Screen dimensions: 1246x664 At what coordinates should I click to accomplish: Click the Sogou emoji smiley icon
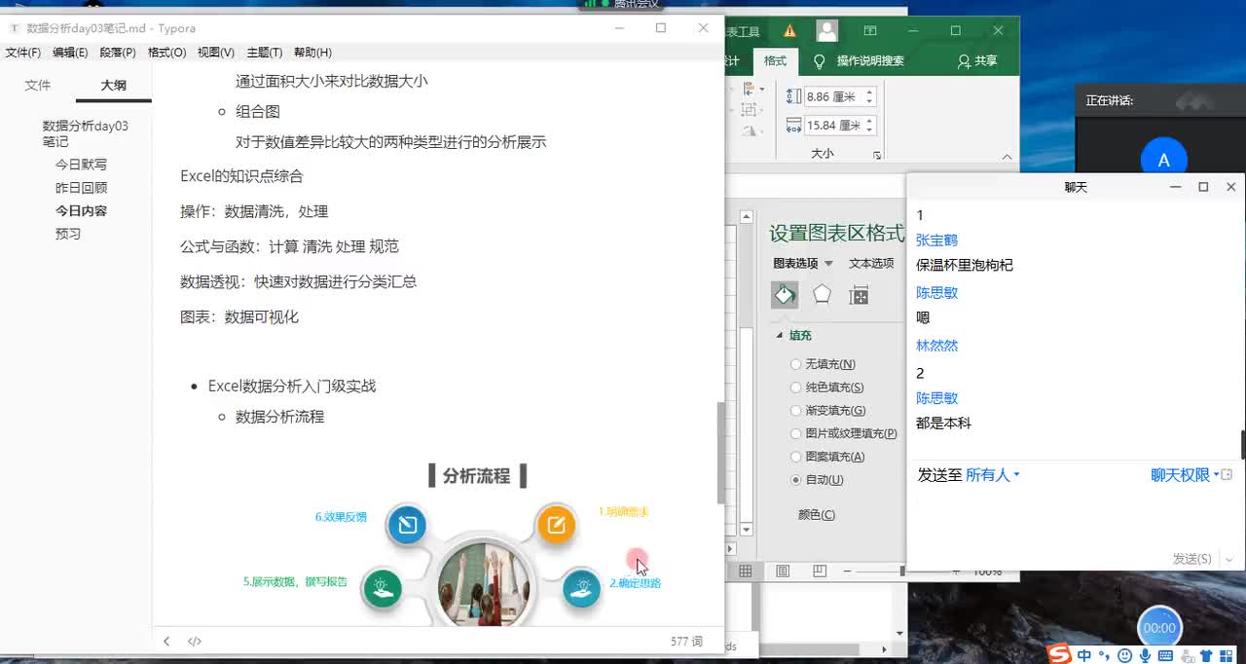(1125, 656)
